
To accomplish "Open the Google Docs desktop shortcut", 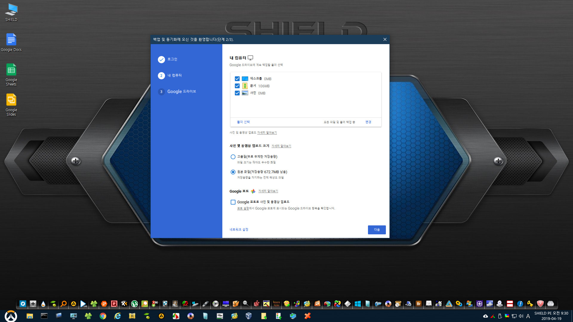I will point(11,42).
